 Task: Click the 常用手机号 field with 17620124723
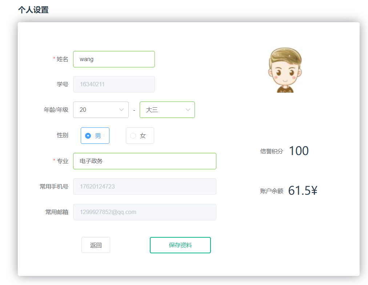pos(144,186)
